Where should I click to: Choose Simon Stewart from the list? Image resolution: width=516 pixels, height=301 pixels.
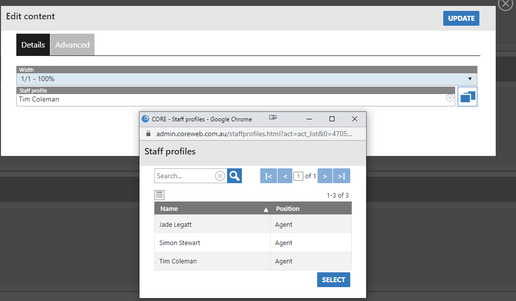point(212,243)
